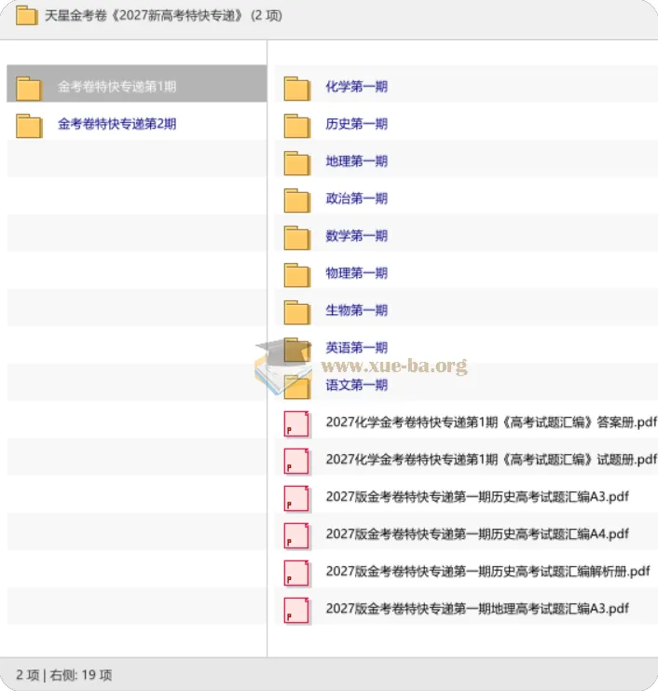Click folder icon for 政治第一期

297,200
